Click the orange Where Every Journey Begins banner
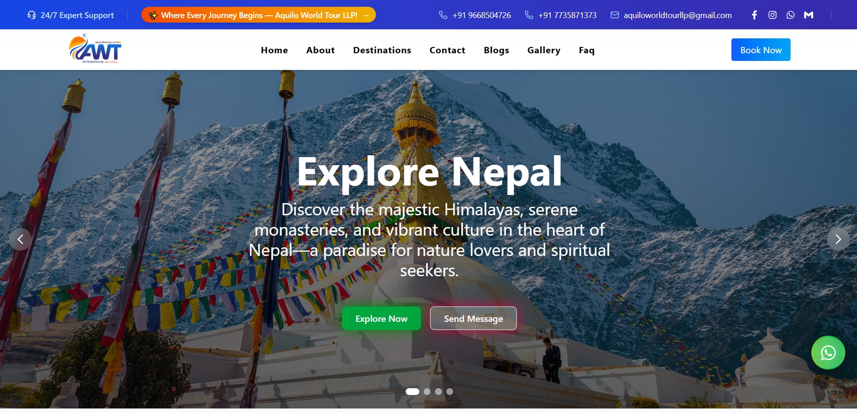 click(x=258, y=15)
